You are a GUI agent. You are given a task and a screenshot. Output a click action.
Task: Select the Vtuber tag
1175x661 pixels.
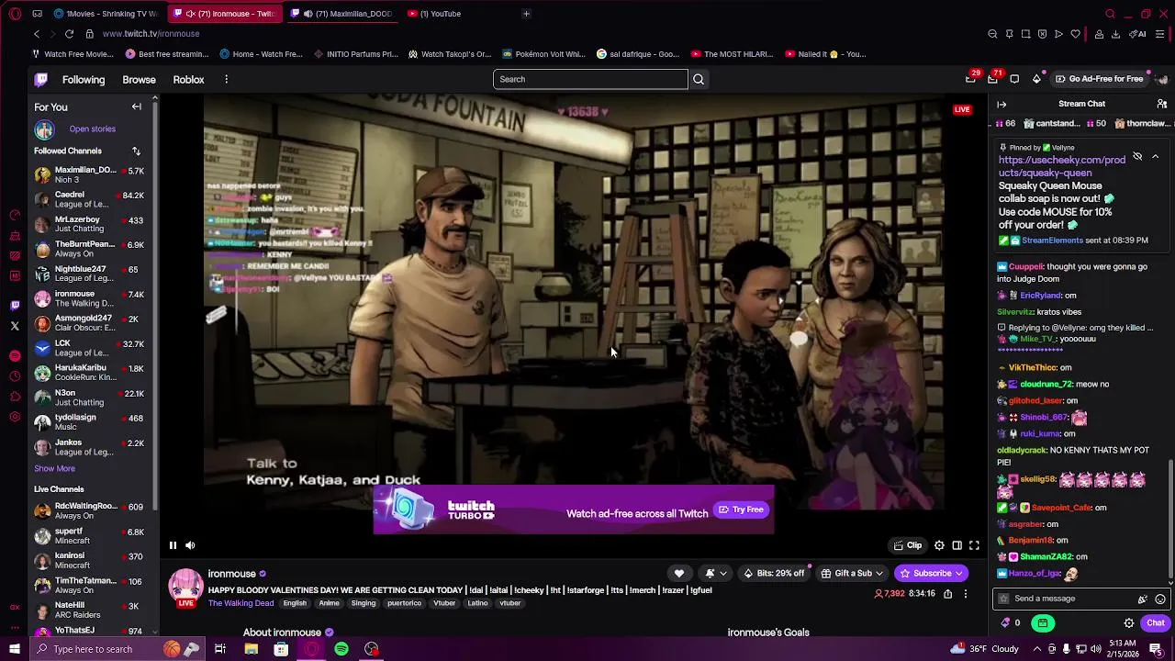(444, 603)
